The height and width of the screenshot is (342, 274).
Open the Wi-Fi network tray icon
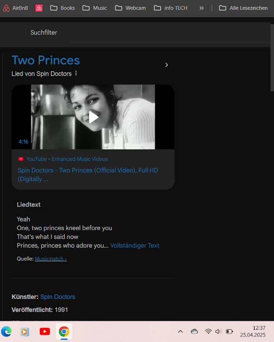(x=208, y=332)
